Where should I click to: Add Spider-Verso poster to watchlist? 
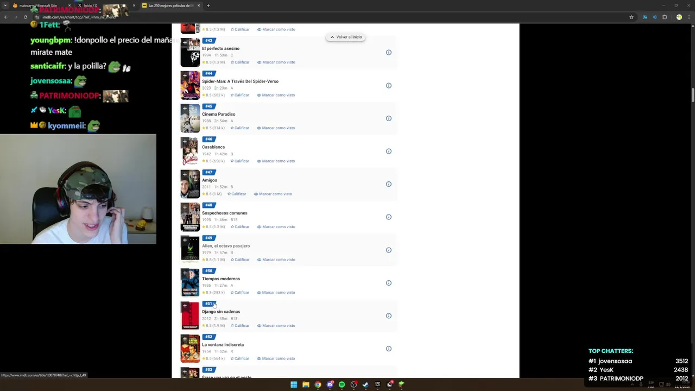[x=185, y=75]
